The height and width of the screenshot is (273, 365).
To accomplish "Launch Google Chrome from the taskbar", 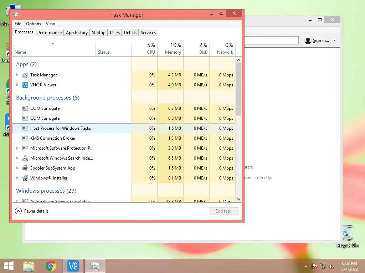I will [51, 266].
